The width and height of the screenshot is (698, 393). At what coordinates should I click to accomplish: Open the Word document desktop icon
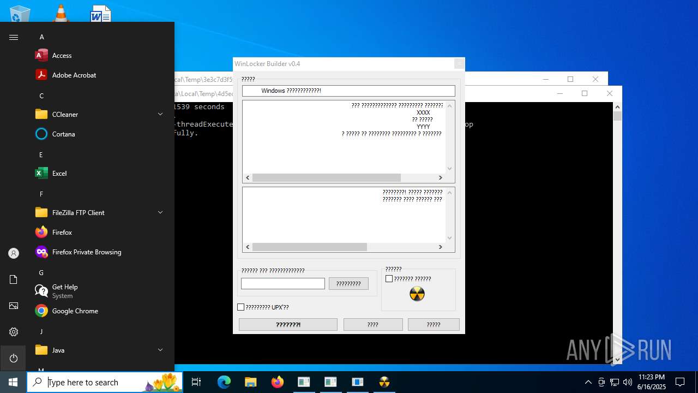pyautogui.click(x=101, y=13)
